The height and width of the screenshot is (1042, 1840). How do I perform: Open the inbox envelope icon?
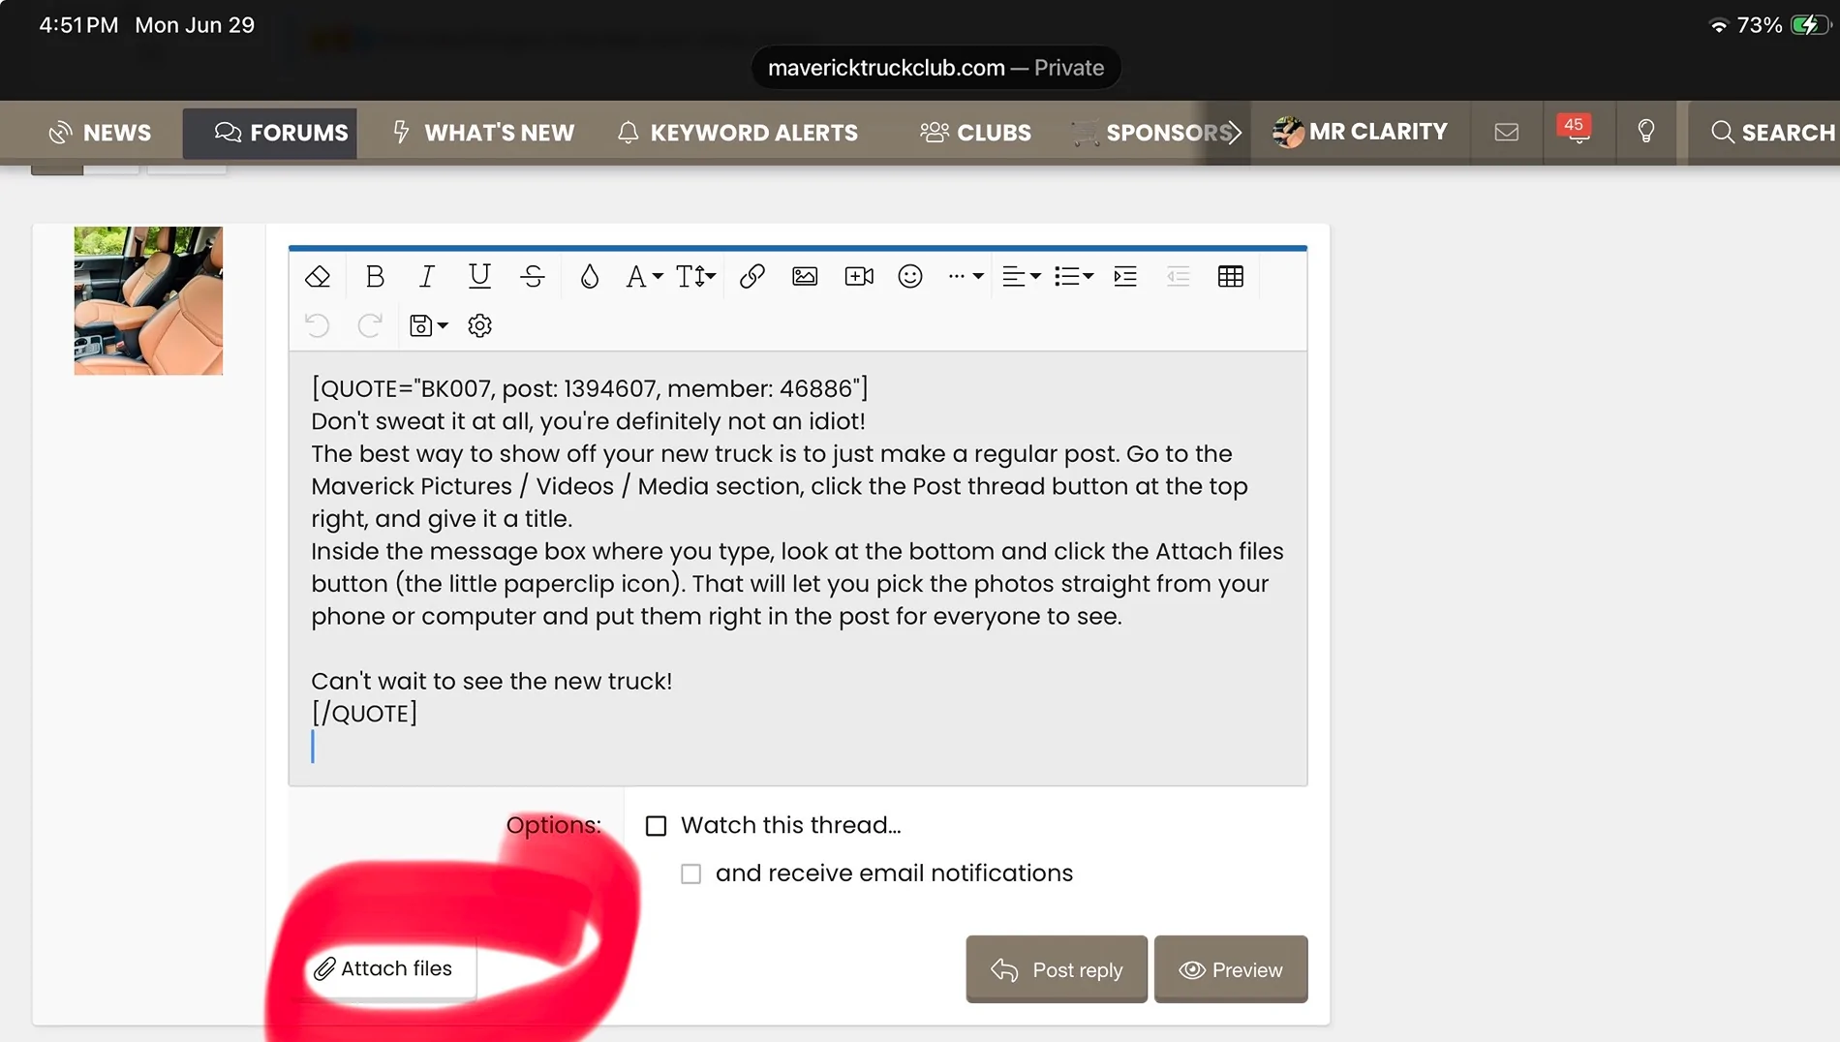click(1506, 133)
